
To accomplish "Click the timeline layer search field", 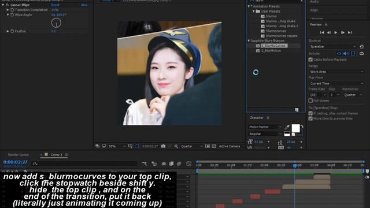I will (84, 163).
